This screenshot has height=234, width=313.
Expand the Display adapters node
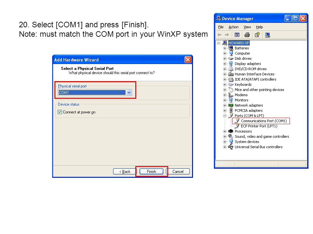(225, 64)
